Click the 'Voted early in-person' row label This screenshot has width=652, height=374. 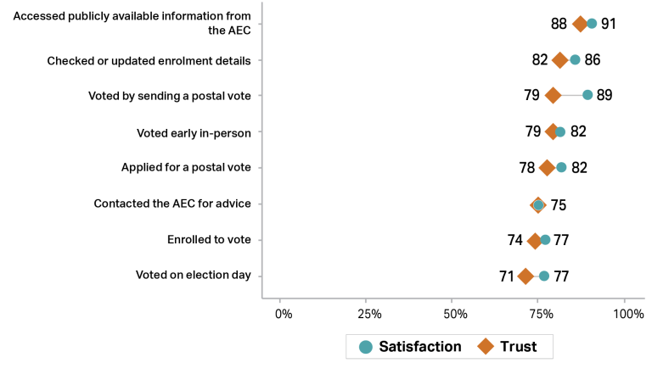coord(194,132)
